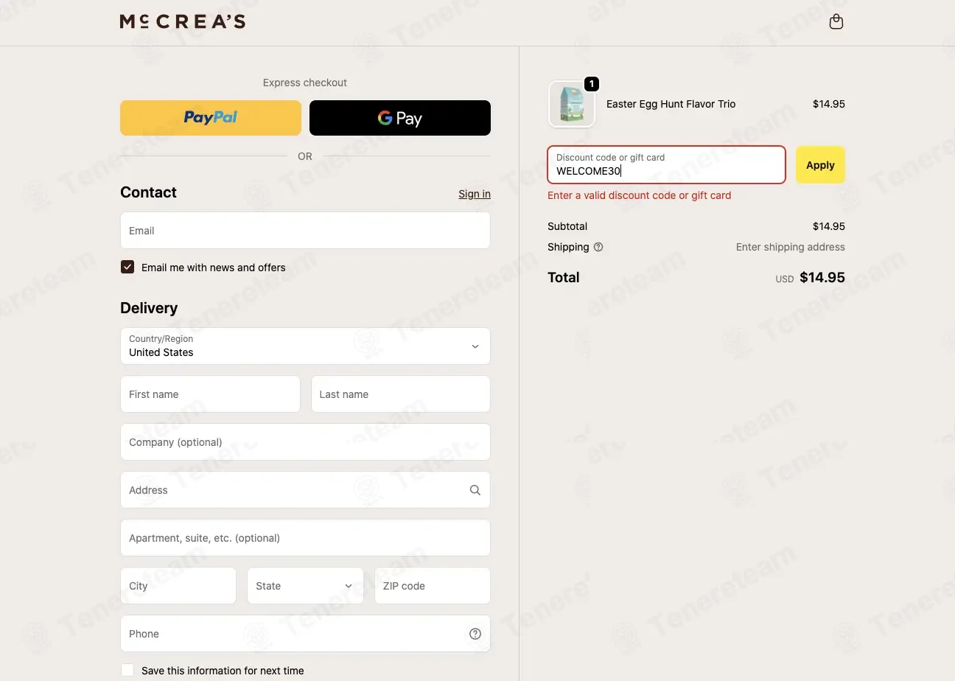Click the Enter shipping address text
This screenshot has width=955, height=681.
(x=790, y=247)
